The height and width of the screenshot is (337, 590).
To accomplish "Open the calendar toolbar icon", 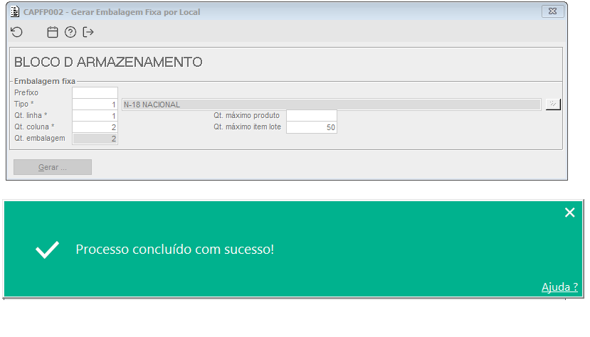I will coord(52,32).
